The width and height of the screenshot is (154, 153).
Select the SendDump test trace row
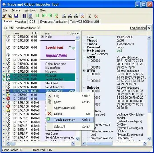tap(41, 87)
